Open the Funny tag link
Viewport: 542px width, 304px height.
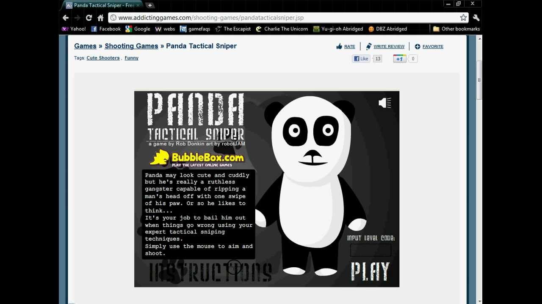pyautogui.click(x=131, y=58)
